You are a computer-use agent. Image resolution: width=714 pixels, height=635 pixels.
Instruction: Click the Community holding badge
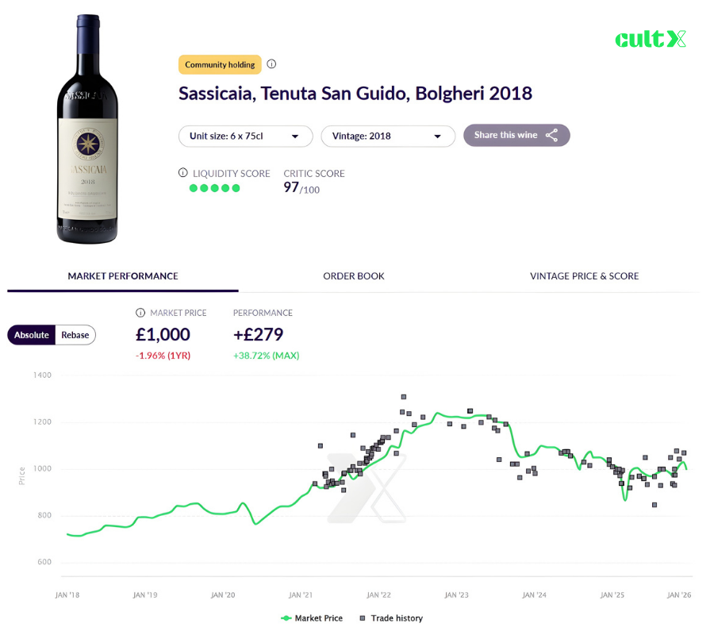(x=220, y=64)
